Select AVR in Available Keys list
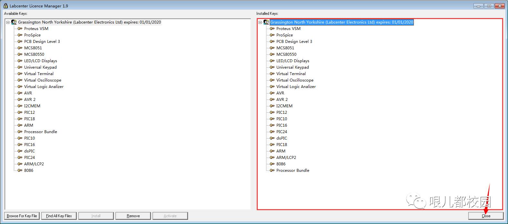This screenshot has width=508, height=224. 28,93
